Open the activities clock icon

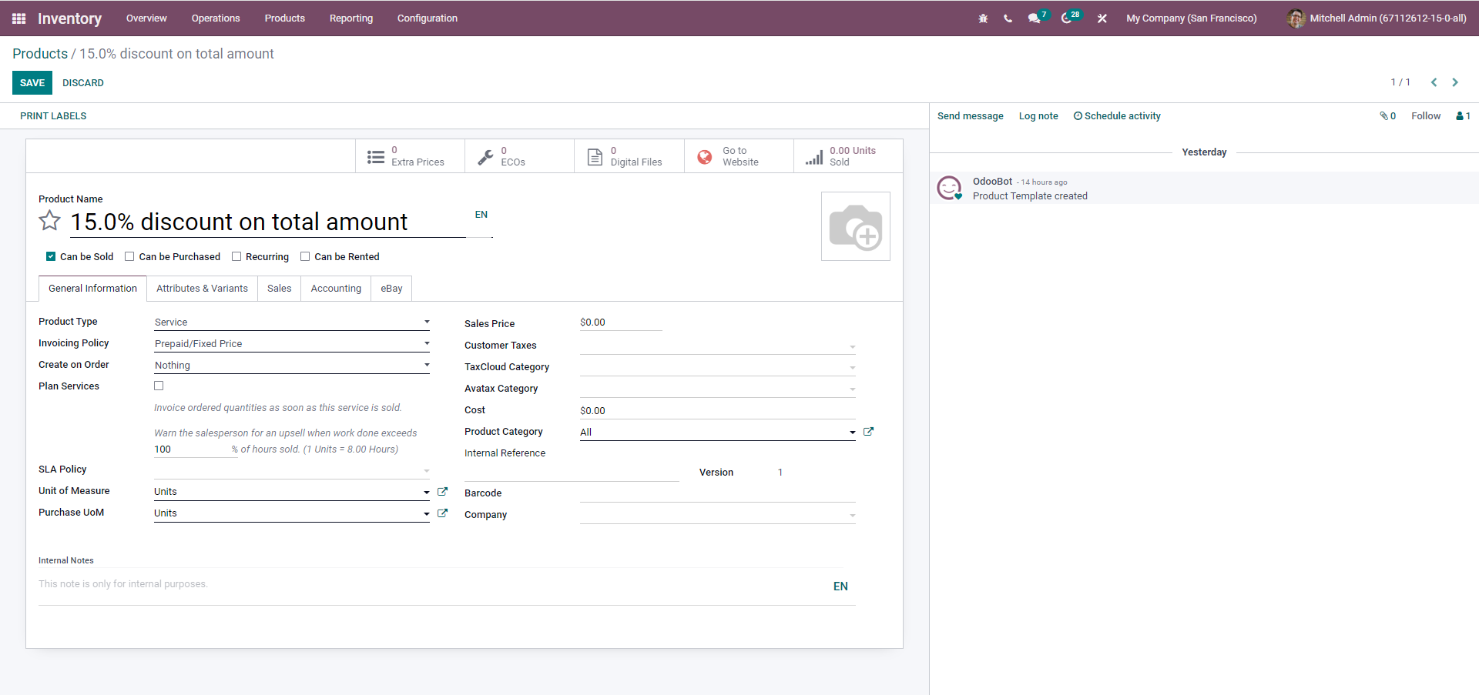(x=1066, y=18)
